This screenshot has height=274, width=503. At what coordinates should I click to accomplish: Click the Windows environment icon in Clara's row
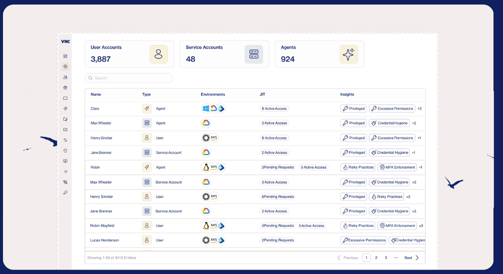206,109
